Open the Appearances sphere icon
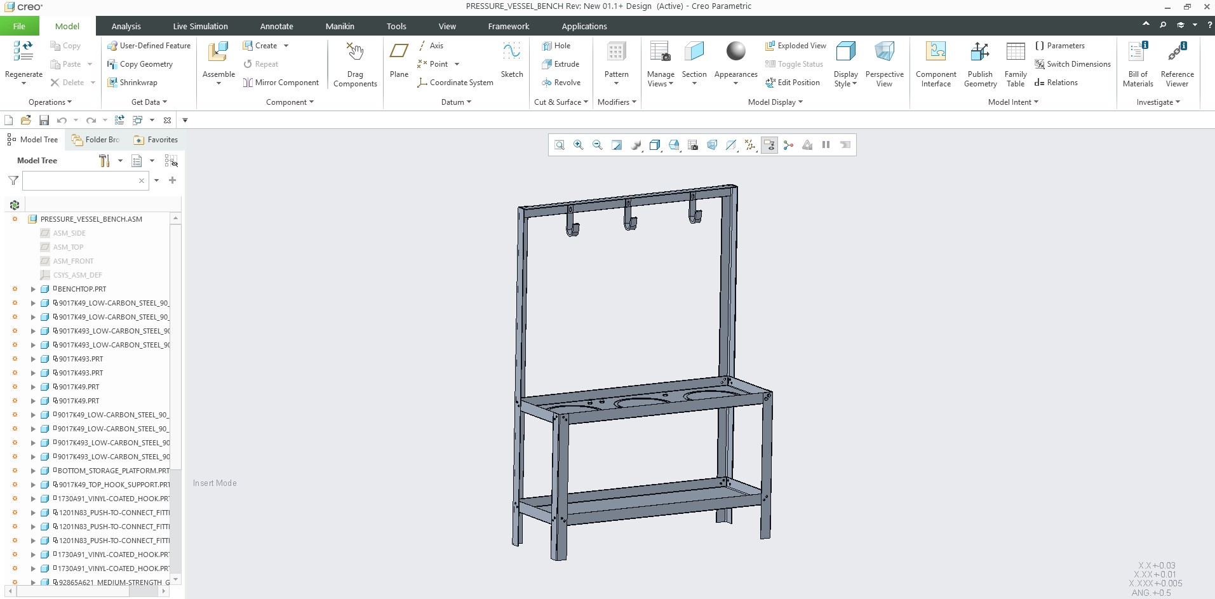 tap(735, 51)
